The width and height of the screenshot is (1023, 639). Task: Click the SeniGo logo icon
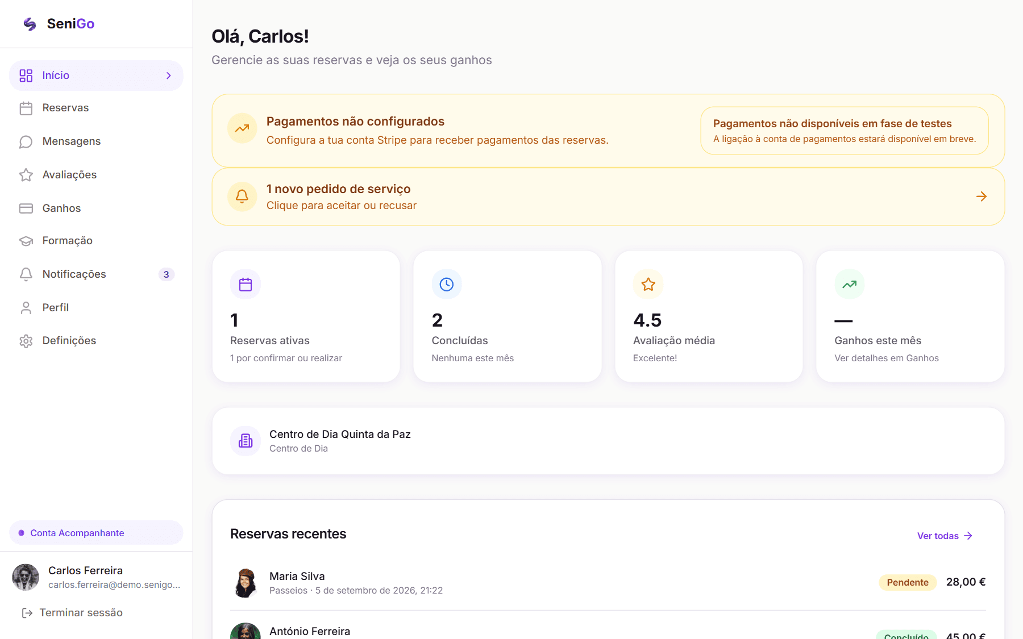coord(30,24)
